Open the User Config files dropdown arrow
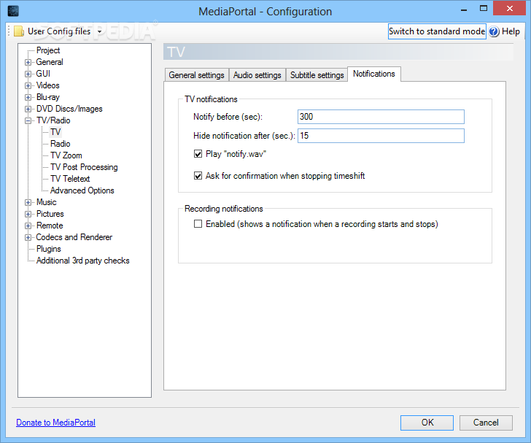 point(99,31)
